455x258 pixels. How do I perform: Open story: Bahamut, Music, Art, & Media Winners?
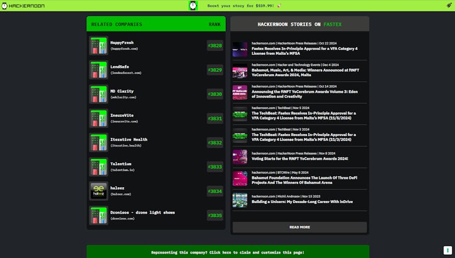pyautogui.click(x=306, y=72)
